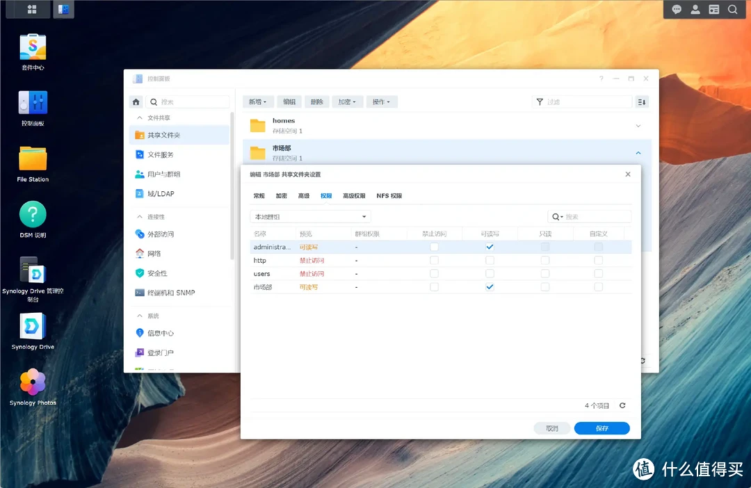Open the user account icon in top bar
Screen dimensions: 751x488
coord(695,10)
